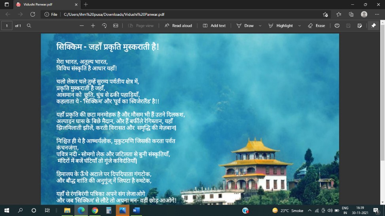
Task: Print the PDF document
Action: click(x=337, y=26)
